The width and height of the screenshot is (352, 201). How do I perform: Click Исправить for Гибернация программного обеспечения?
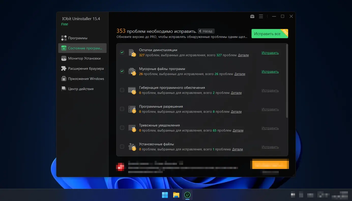[x=270, y=91]
